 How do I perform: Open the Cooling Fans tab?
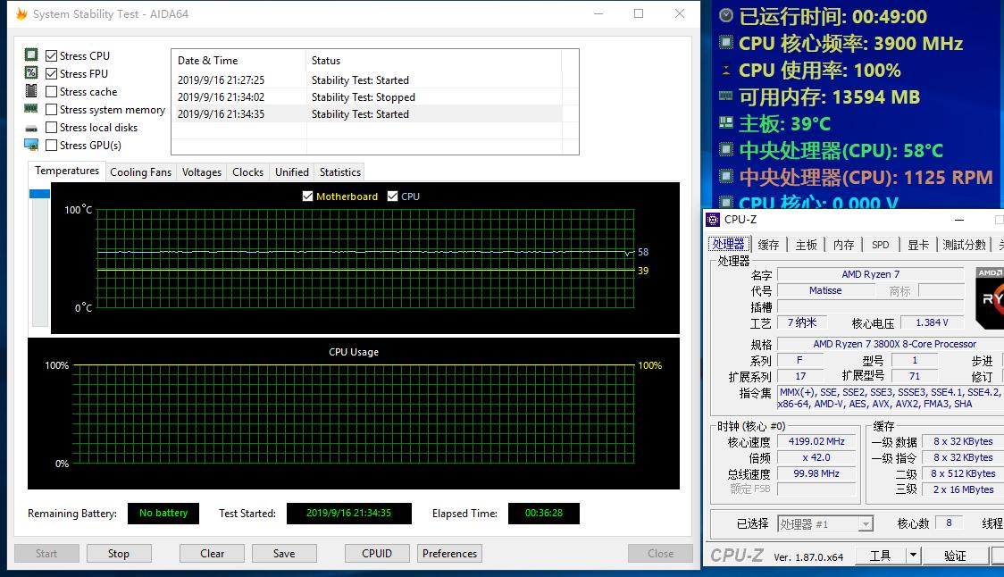click(x=140, y=172)
